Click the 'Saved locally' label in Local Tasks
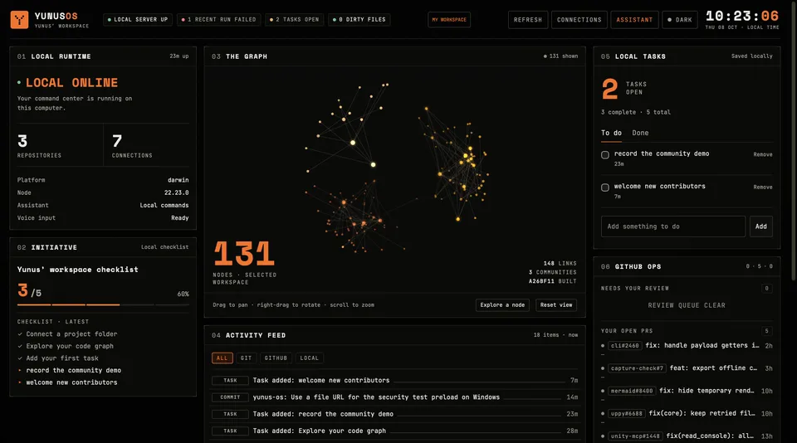This screenshot has width=797, height=443. pos(752,56)
